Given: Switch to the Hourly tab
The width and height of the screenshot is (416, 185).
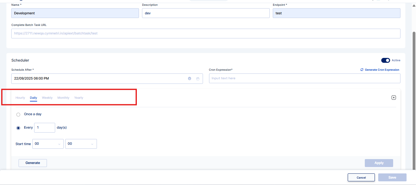Looking at the screenshot, I should click(x=20, y=98).
